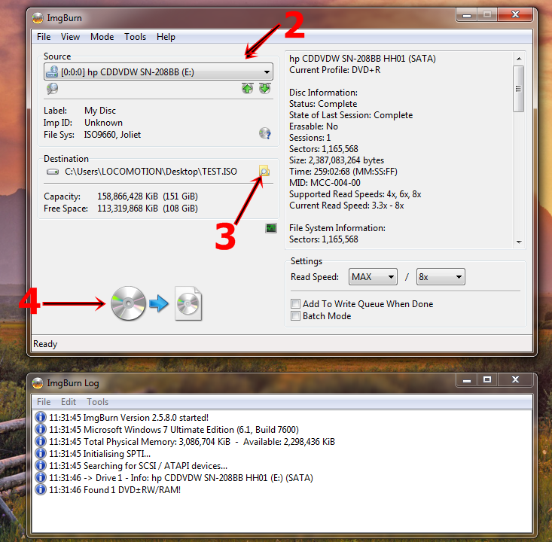Viewport: 552px width, 542px height.
Task: Click the drive icon in Source dropdown
Action: [52, 72]
